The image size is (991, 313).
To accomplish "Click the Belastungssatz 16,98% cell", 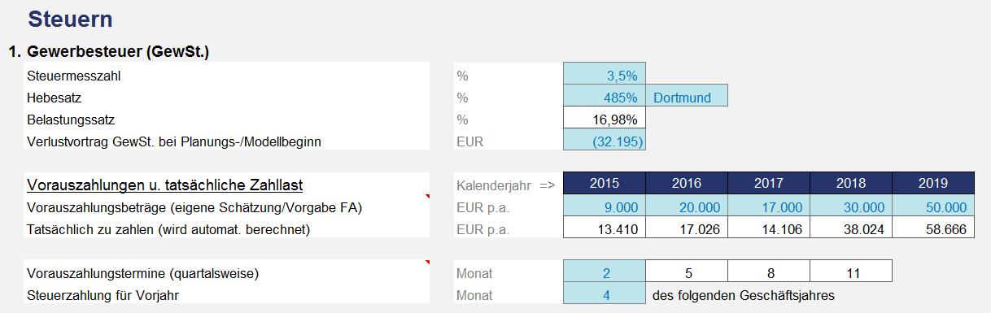I will point(605,120).
